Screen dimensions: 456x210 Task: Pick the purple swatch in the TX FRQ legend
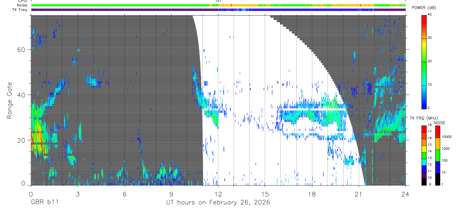pos(424,175)
